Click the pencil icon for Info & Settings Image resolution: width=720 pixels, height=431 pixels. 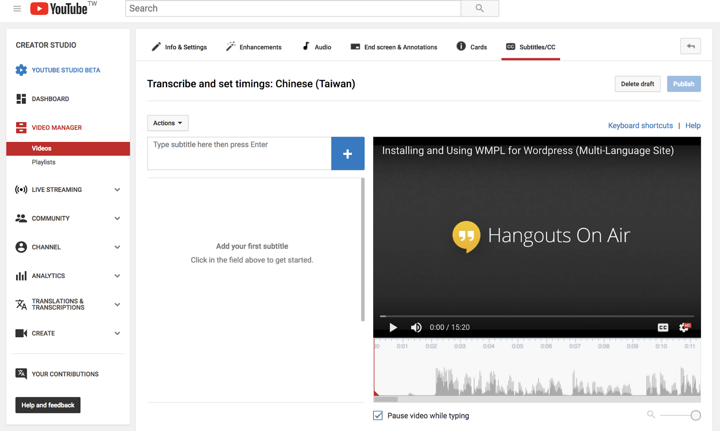(156, 47)
